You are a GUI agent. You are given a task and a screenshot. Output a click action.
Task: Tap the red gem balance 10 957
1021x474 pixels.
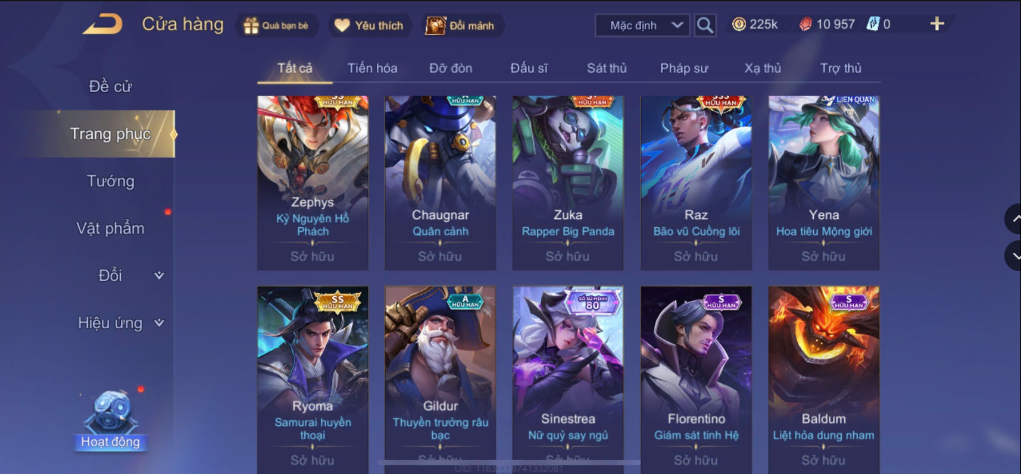[x=827, y=24]
